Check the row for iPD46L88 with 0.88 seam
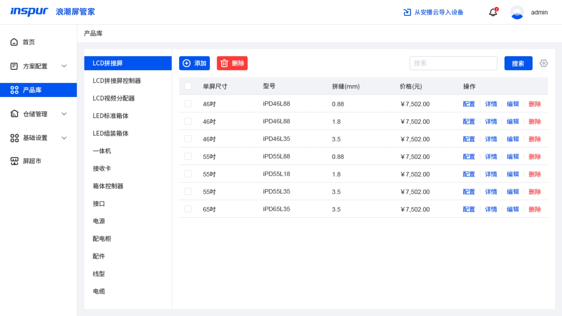 (x=188, y=104)
